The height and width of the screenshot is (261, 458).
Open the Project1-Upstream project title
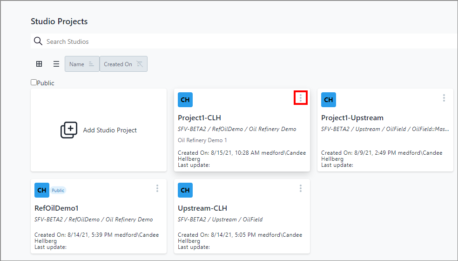point(352,118)
